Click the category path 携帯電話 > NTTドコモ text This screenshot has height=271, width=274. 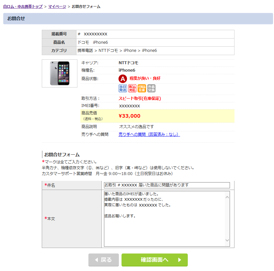98,51
